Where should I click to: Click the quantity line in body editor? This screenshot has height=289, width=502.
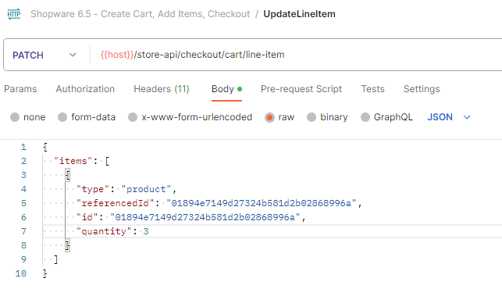pyautogui.click(x=272, y=231)
